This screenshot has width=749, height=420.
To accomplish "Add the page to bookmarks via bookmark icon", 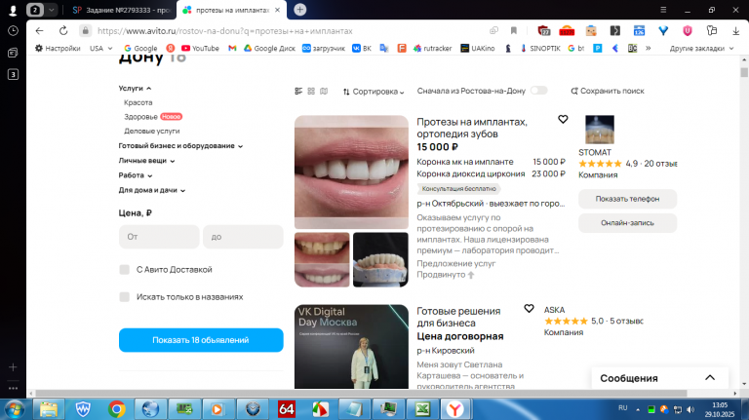I will (514, 30).
